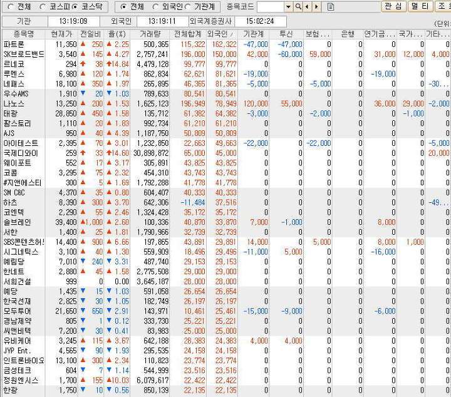Select stock row 국제디와이

tap(225, 153)
